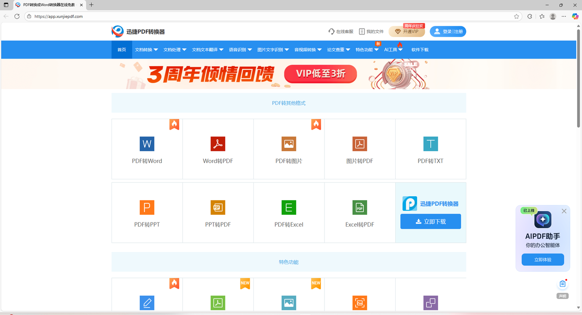Open the 声明 clipboard icon

(x=563, y=284)
